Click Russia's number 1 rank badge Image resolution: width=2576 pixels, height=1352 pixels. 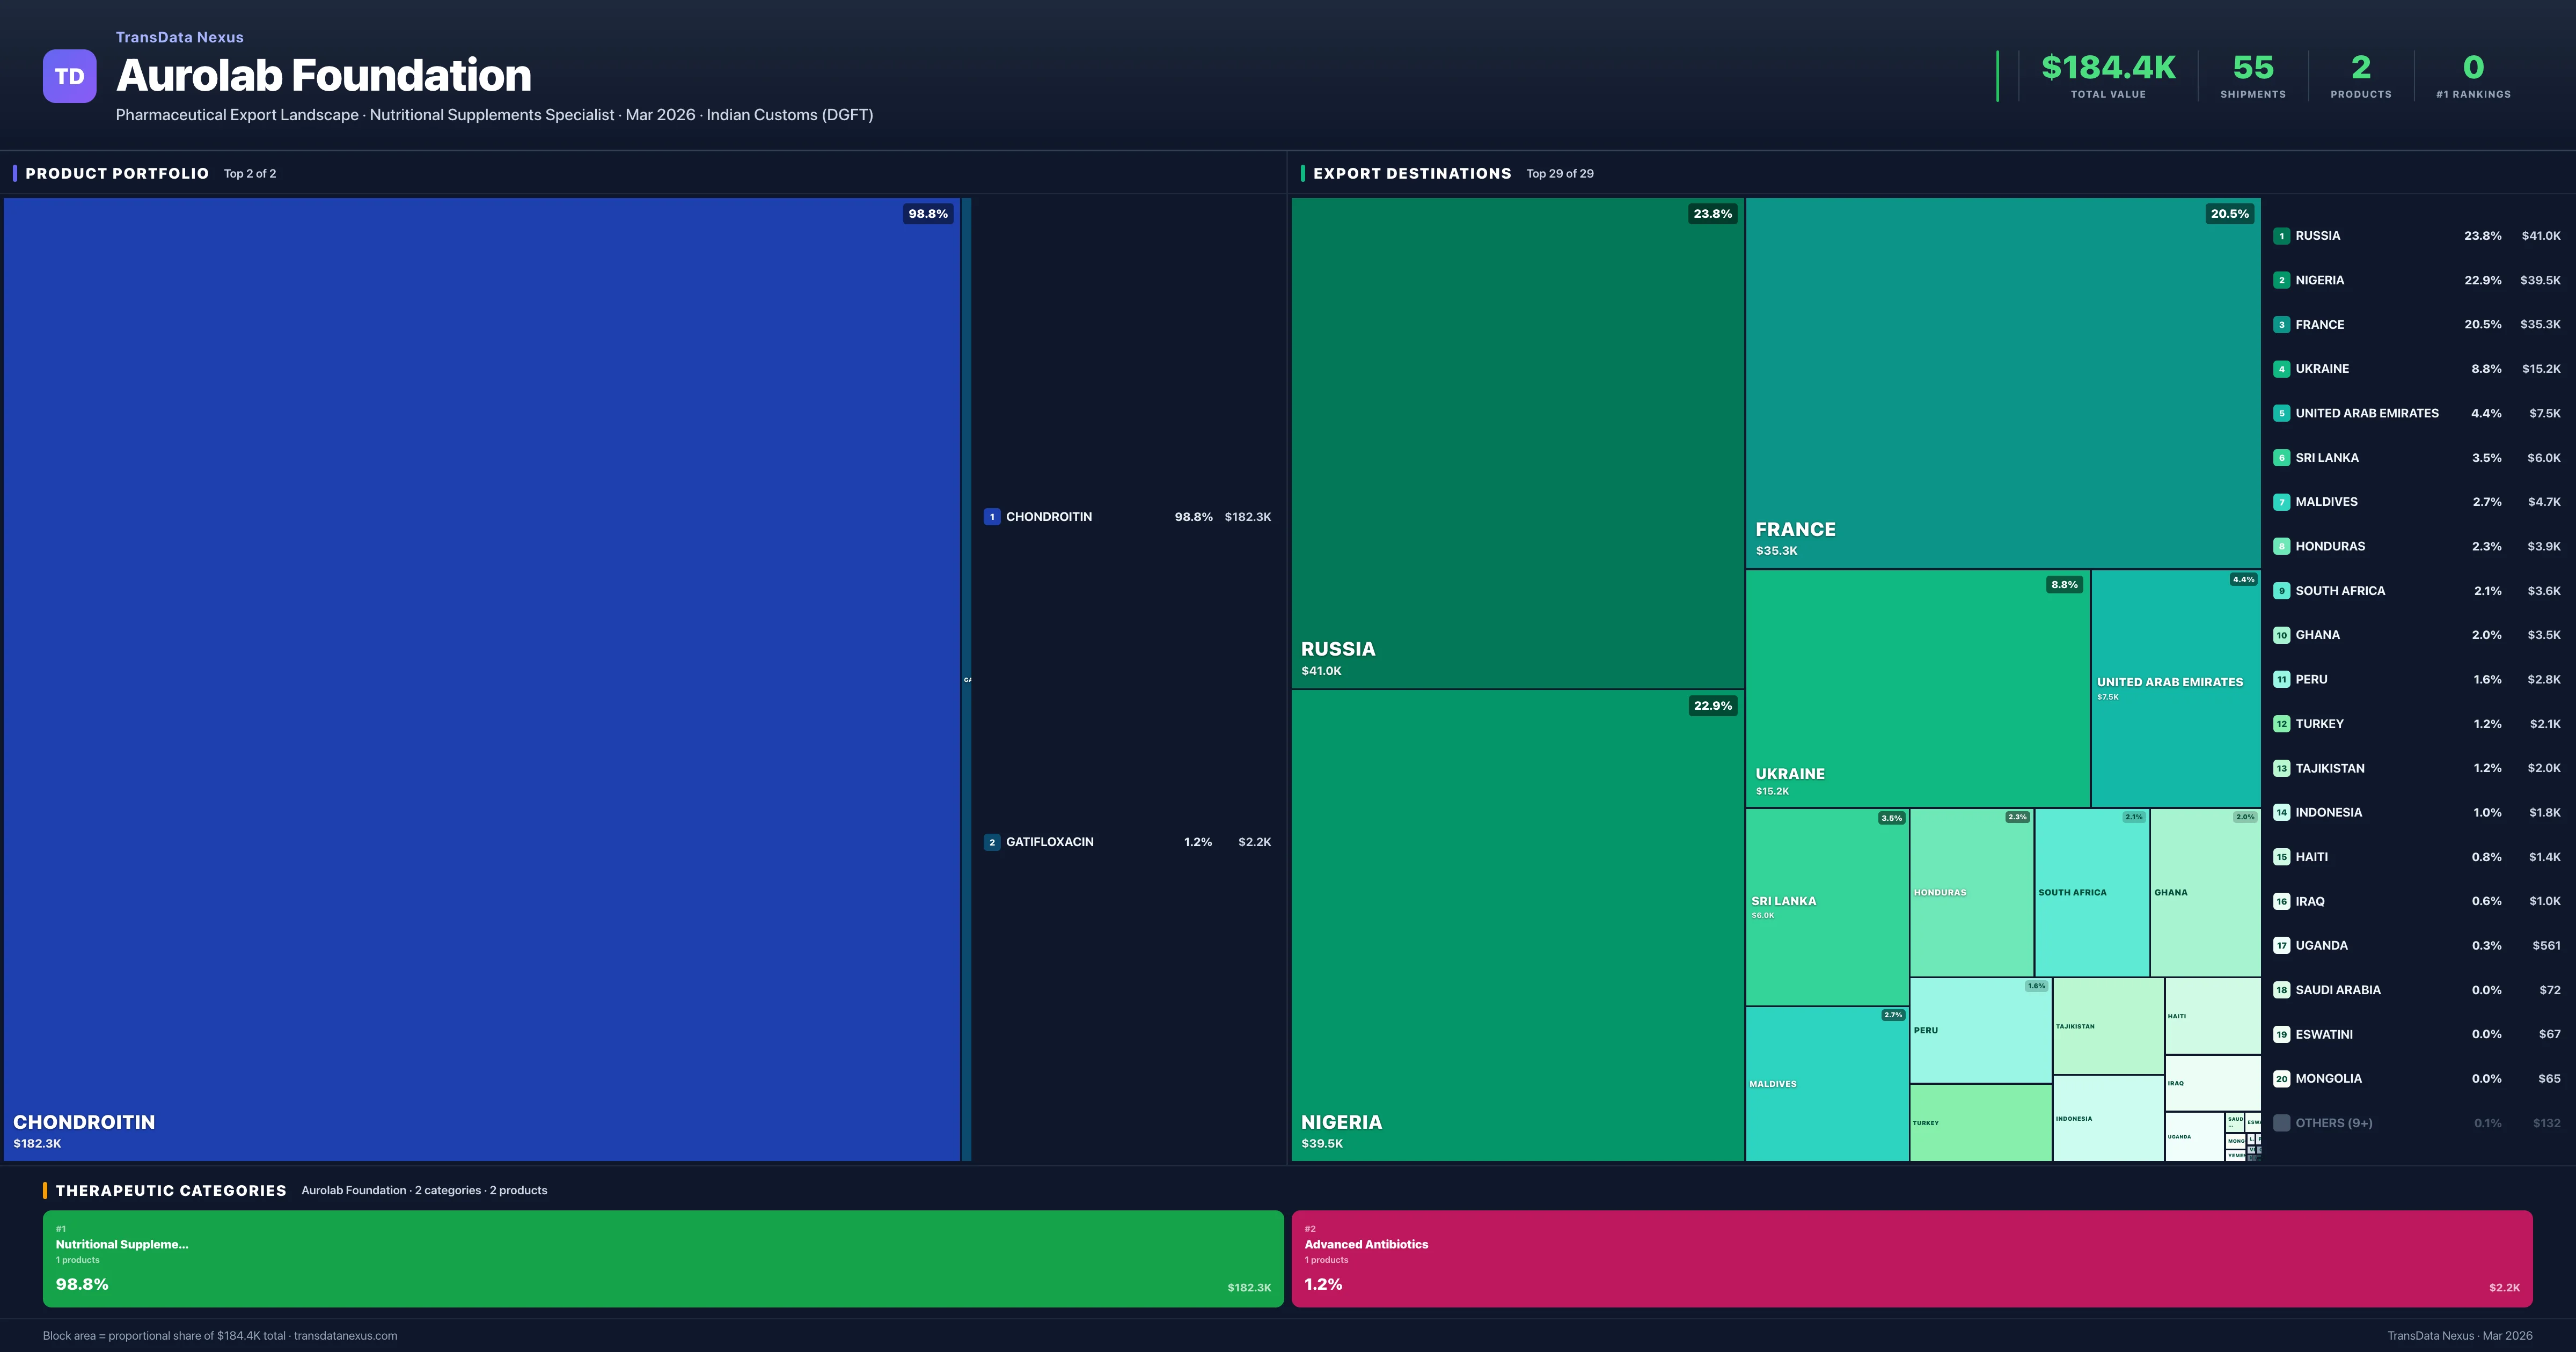pyautogui.click(x=2281, y=236)
